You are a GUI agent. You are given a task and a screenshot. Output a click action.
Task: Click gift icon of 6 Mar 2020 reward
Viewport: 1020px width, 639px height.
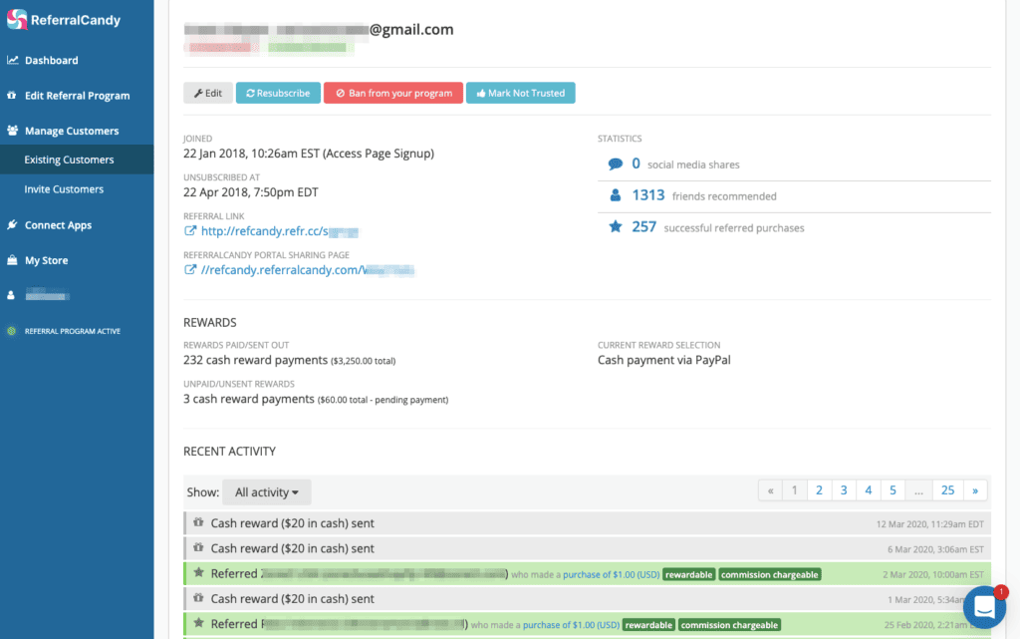[198, 547]
